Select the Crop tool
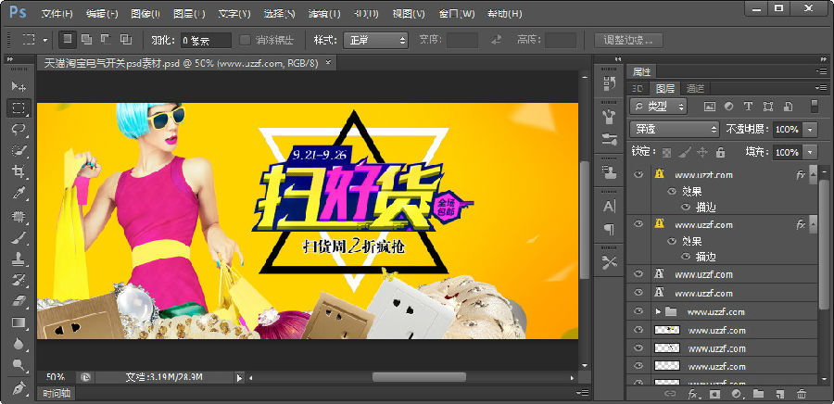834x404 pixels. (x=19, y=171)
